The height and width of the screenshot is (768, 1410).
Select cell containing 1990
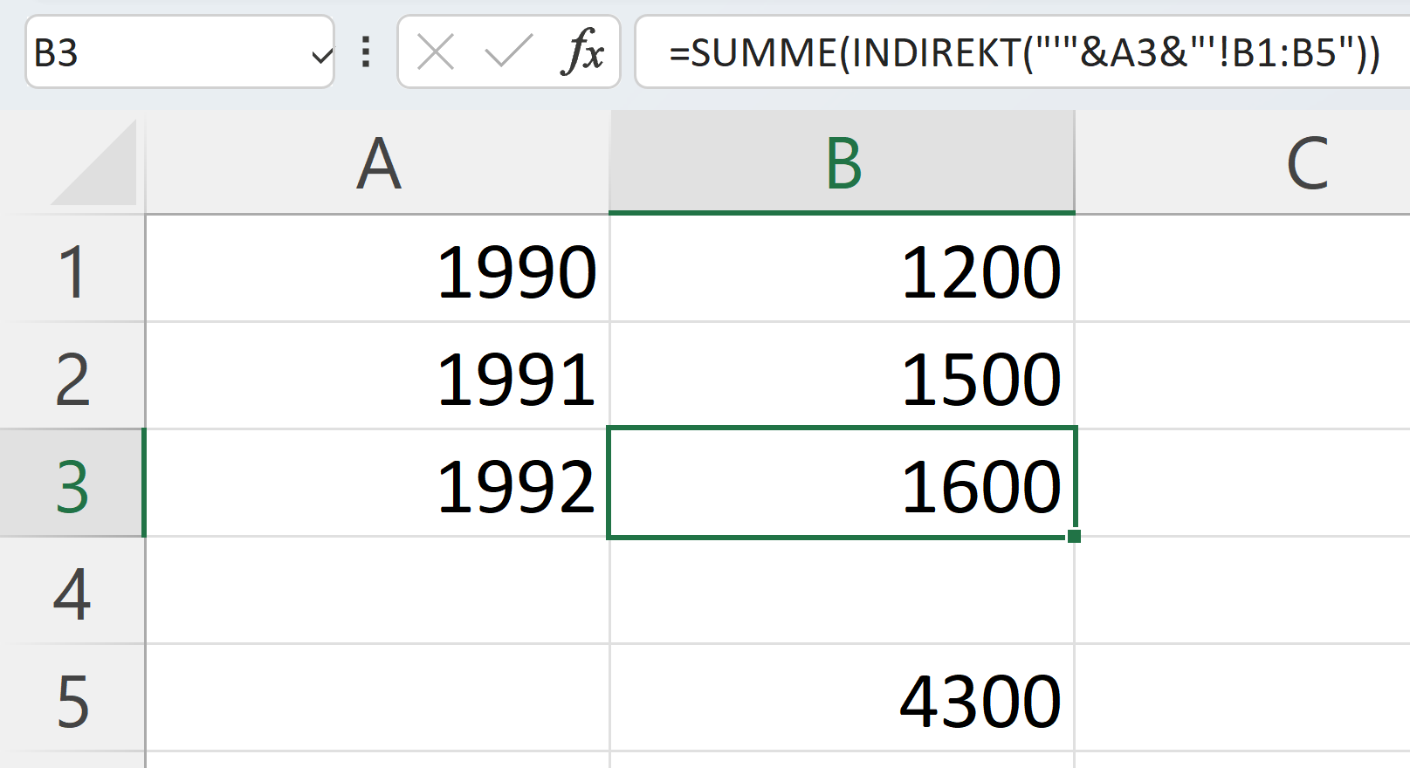[377, 269]
